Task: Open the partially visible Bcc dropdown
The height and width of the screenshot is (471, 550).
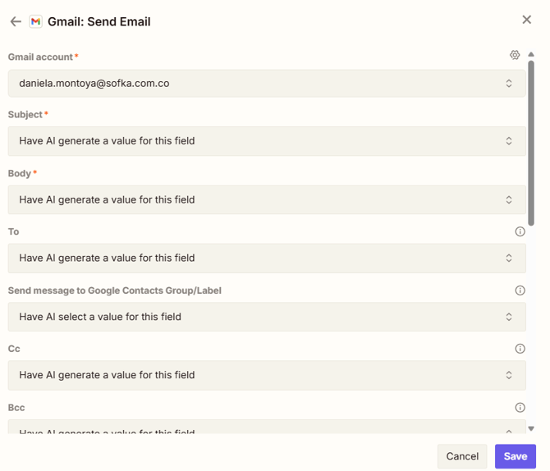Action: click(x=267, y=428)
